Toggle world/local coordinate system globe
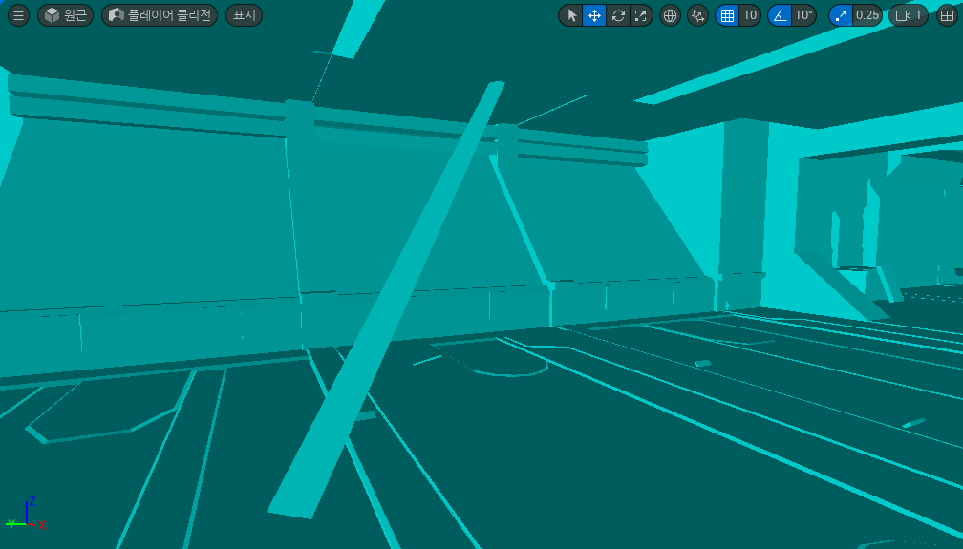Viewport: 963px width, 549px height. pos(670,15)
